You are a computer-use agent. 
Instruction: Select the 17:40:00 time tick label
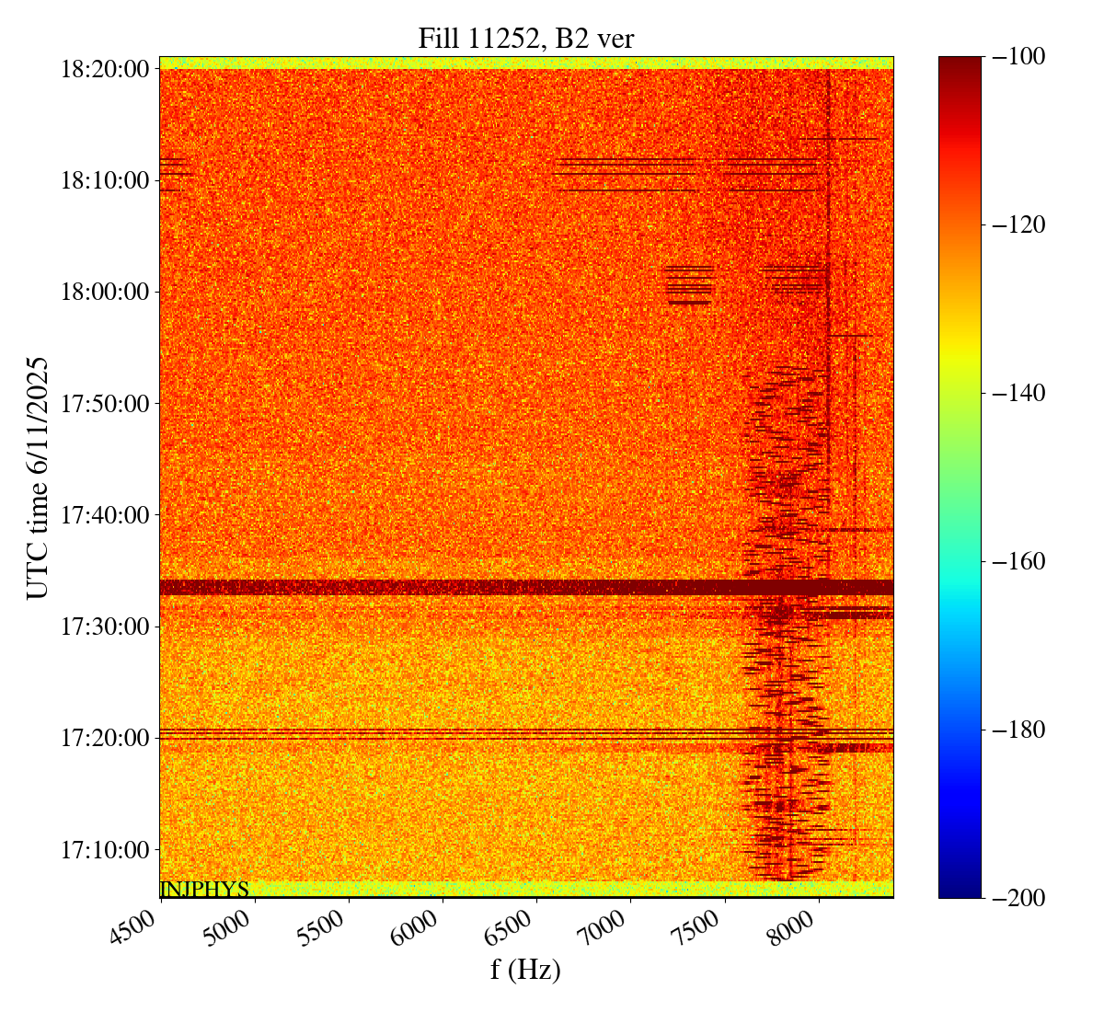(x=104, y=515)
